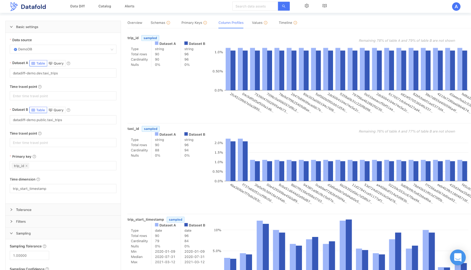Show help for Dataset B's Time travel point
The width and height of the screenshot is (471, 270).
pyautogui.click(x=40, y=133)
